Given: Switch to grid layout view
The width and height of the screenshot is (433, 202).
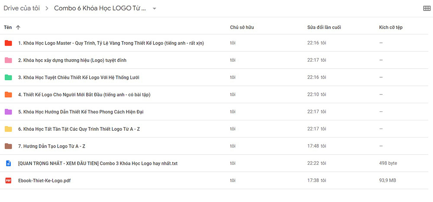Looking at the screenshot, I should tap(426, 8).
